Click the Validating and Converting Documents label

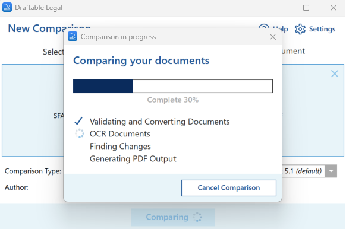point(159,122)
